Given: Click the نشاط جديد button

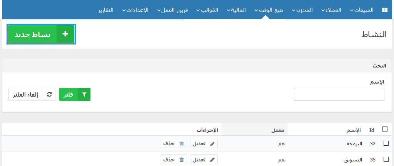Looking at the screenshot, I should [41, 34].
